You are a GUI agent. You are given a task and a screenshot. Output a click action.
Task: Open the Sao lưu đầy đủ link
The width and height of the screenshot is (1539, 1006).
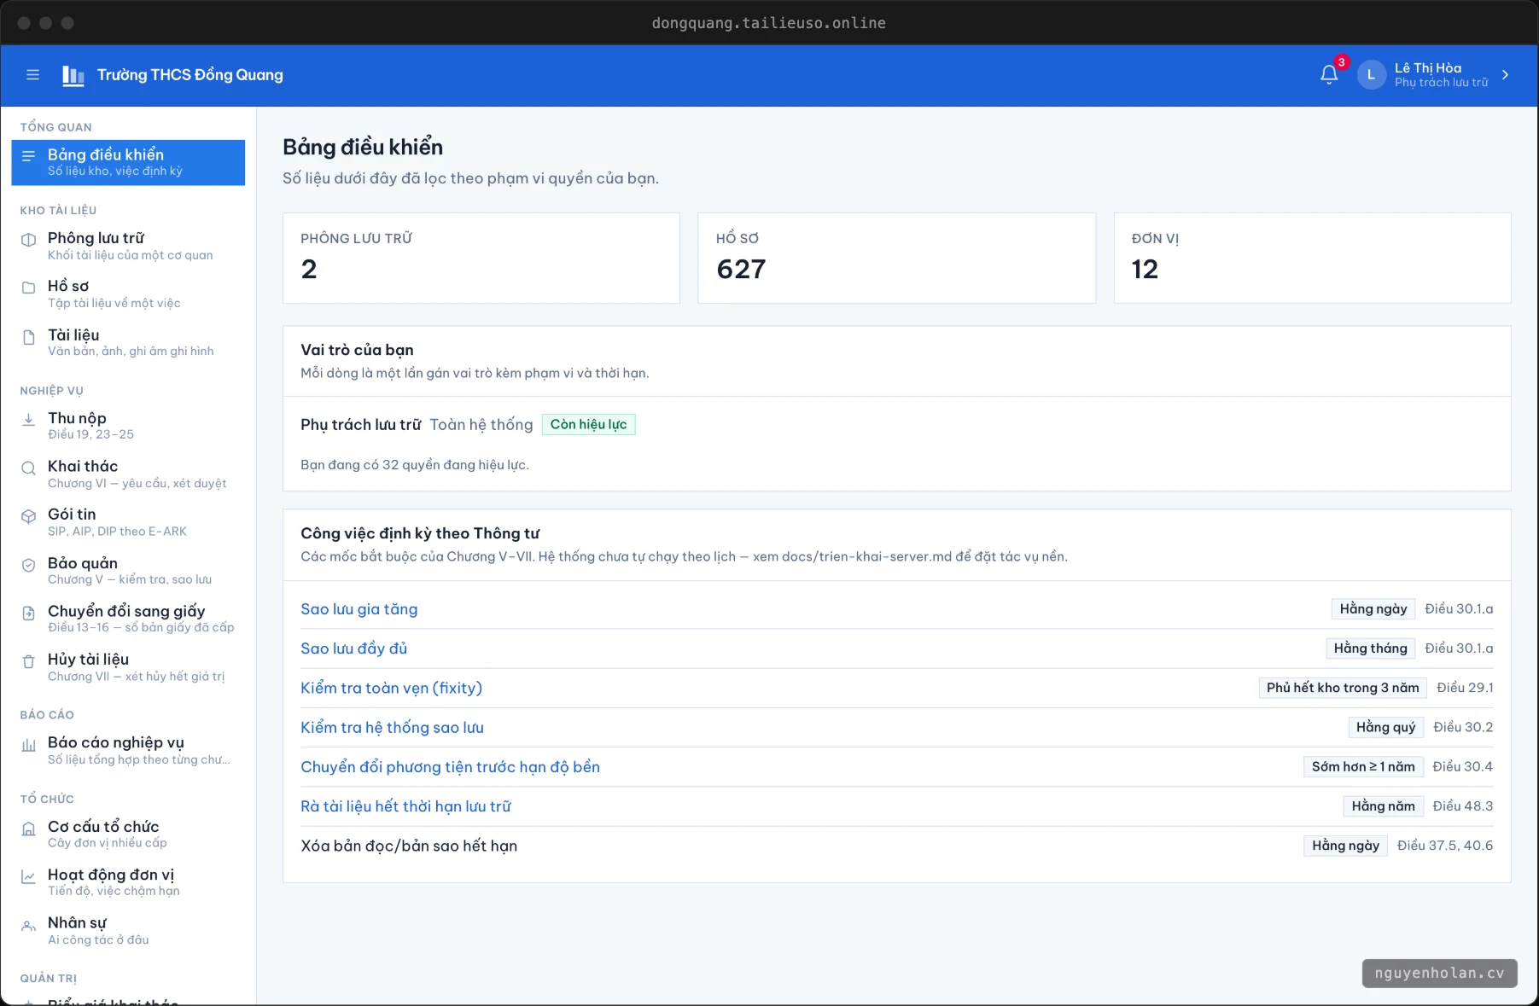click(x=354, y=648)
